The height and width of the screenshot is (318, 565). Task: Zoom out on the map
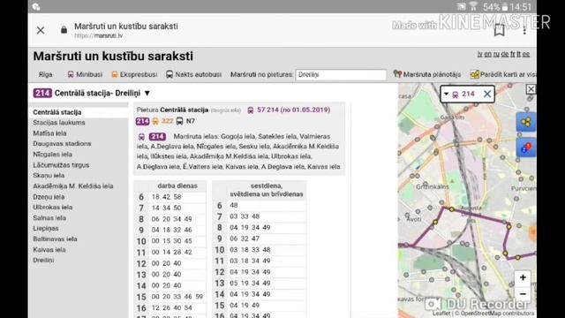pos(523,294)
